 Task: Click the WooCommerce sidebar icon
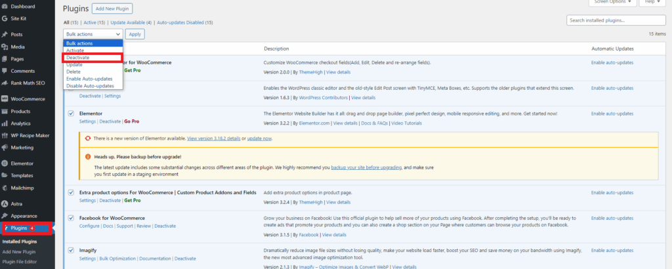(5, 99)
